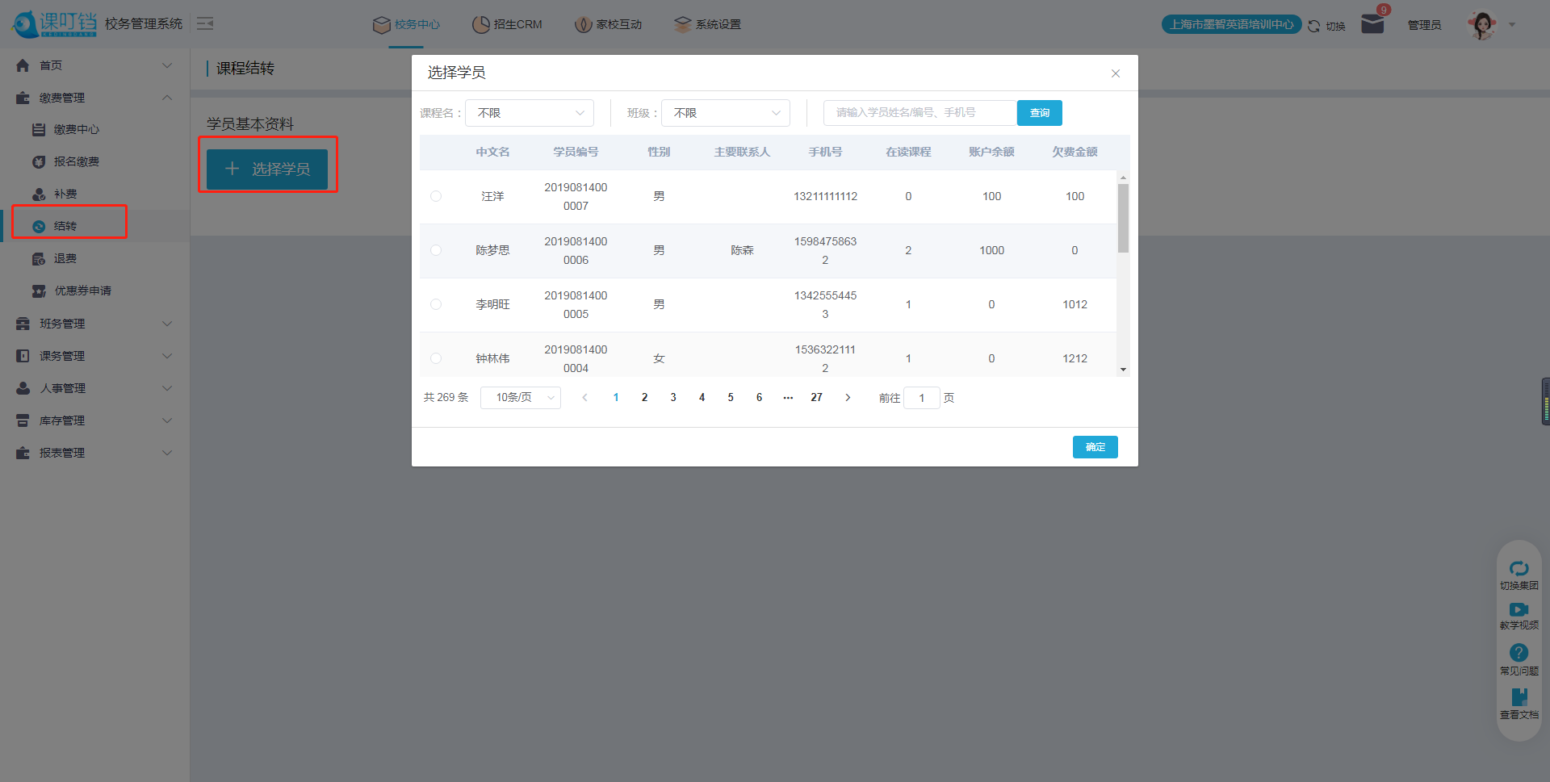The width and height of the screenshot is (1550, 782).
Task: Click phone number 13211111112 cell
Action: pyautogui.click(x=825, y=196)
